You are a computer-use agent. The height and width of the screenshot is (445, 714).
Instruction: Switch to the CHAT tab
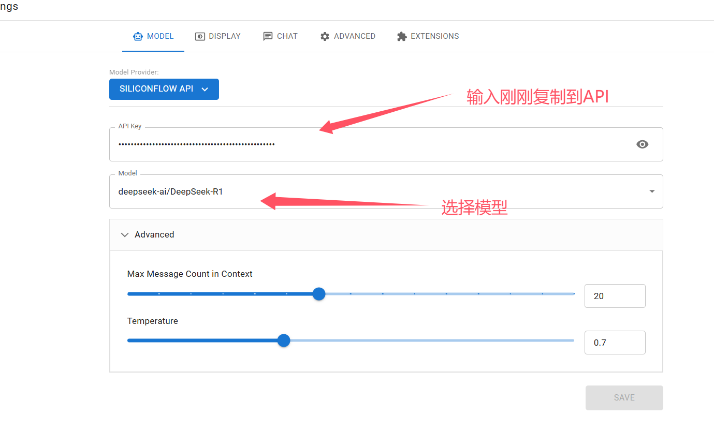pos(280,36)
